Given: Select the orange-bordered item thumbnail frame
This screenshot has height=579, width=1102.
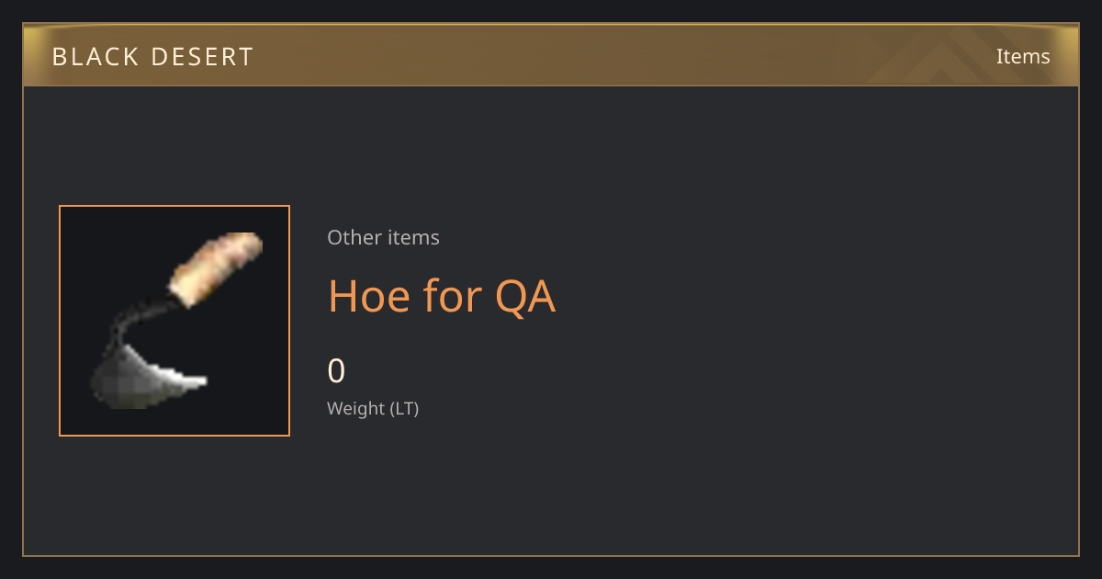Looking at the screenshot, I should (x=174, y=321).
